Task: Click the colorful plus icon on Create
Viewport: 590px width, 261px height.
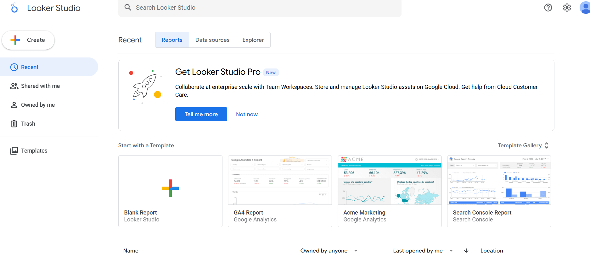Action: tap(15, 40)
